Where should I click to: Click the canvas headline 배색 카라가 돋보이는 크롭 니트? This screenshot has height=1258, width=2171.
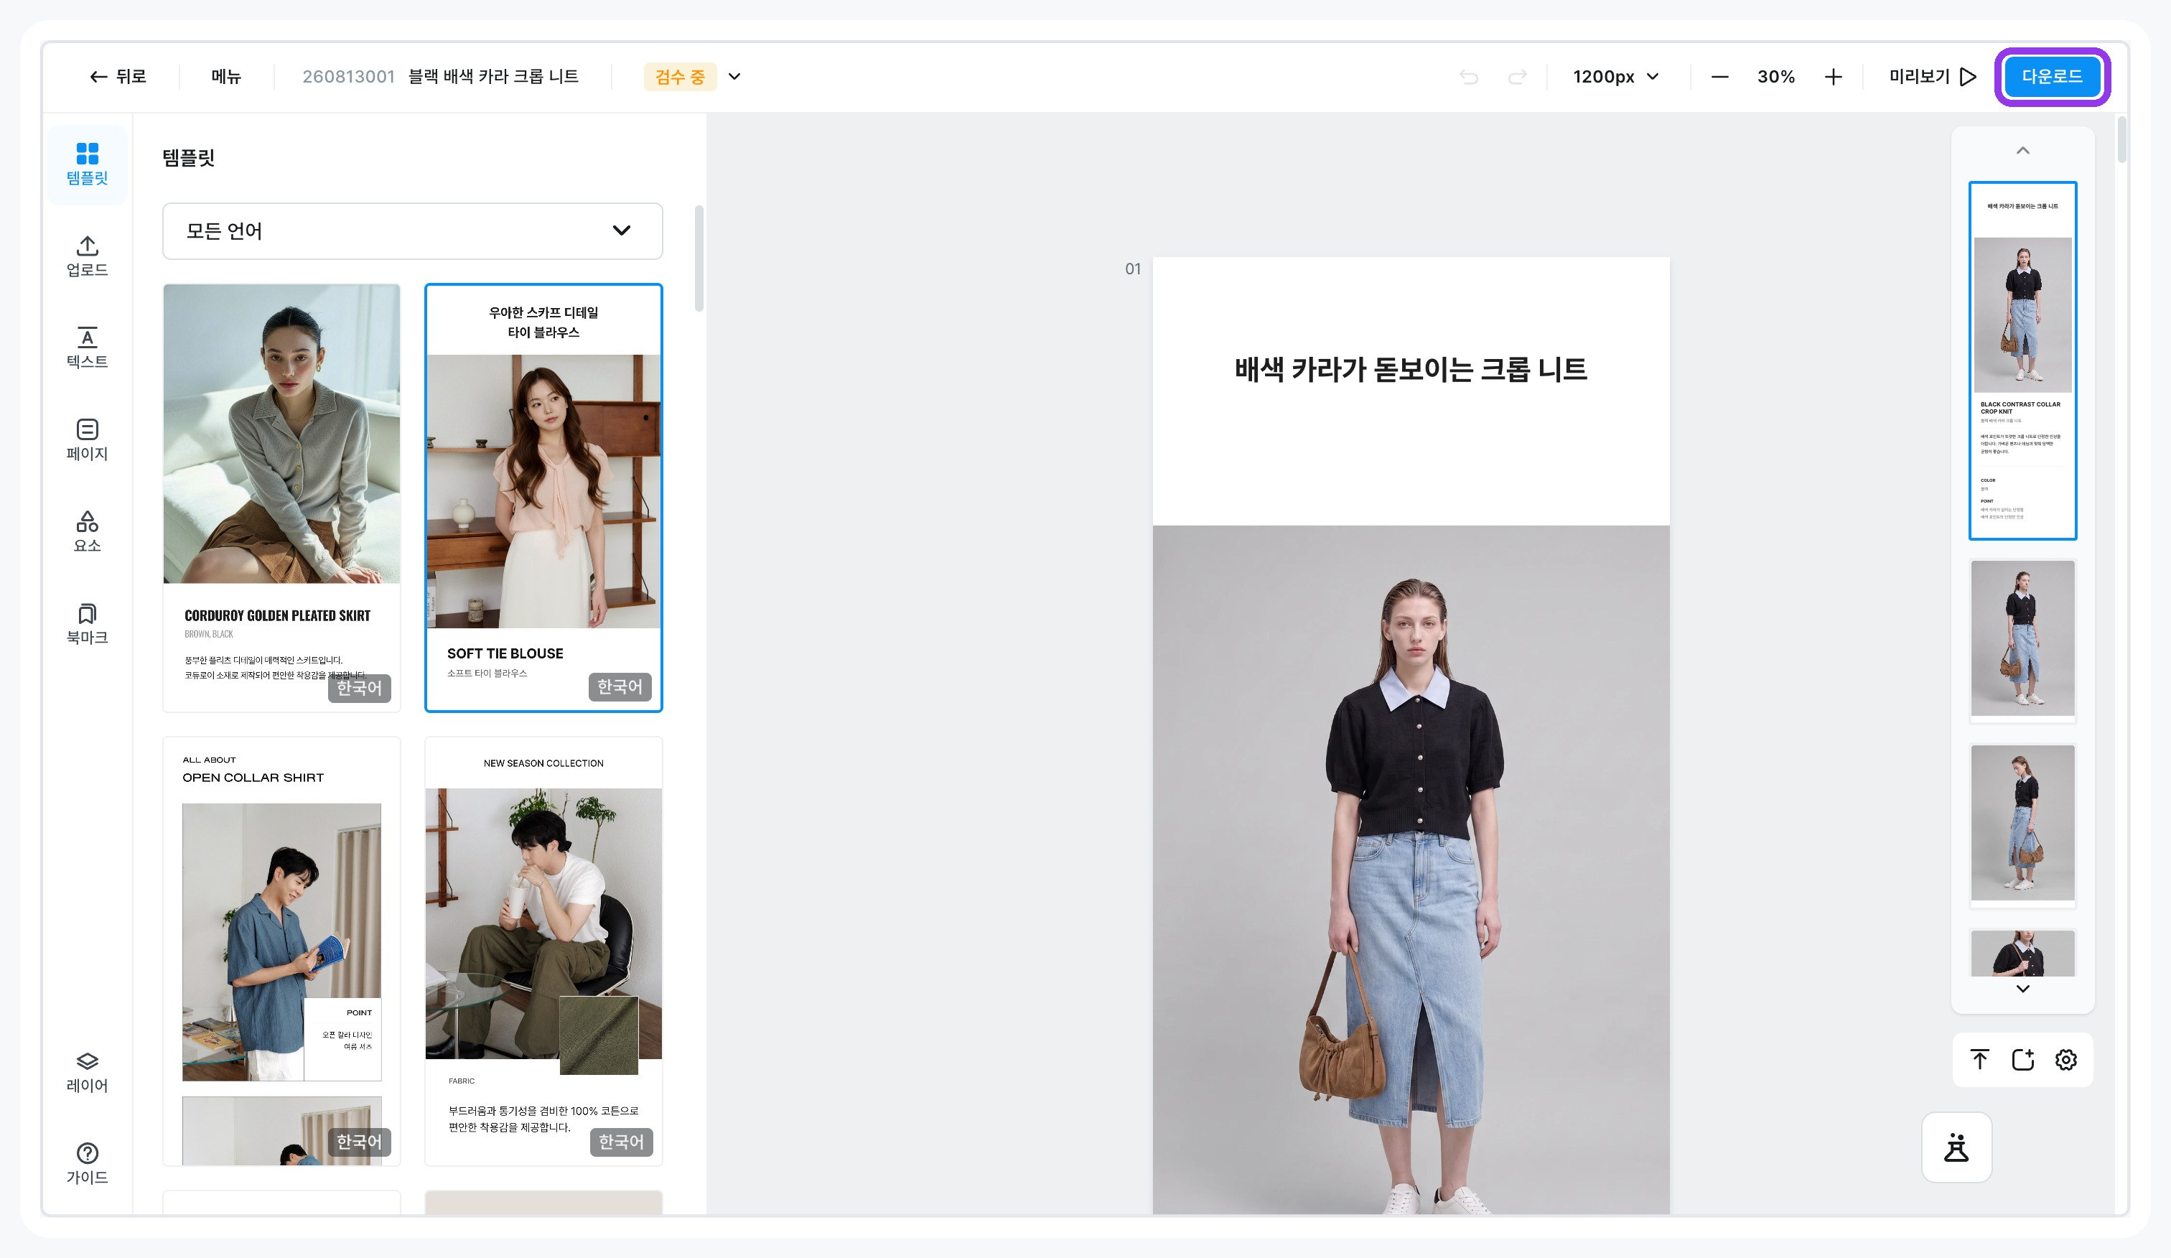[1410, 370]
